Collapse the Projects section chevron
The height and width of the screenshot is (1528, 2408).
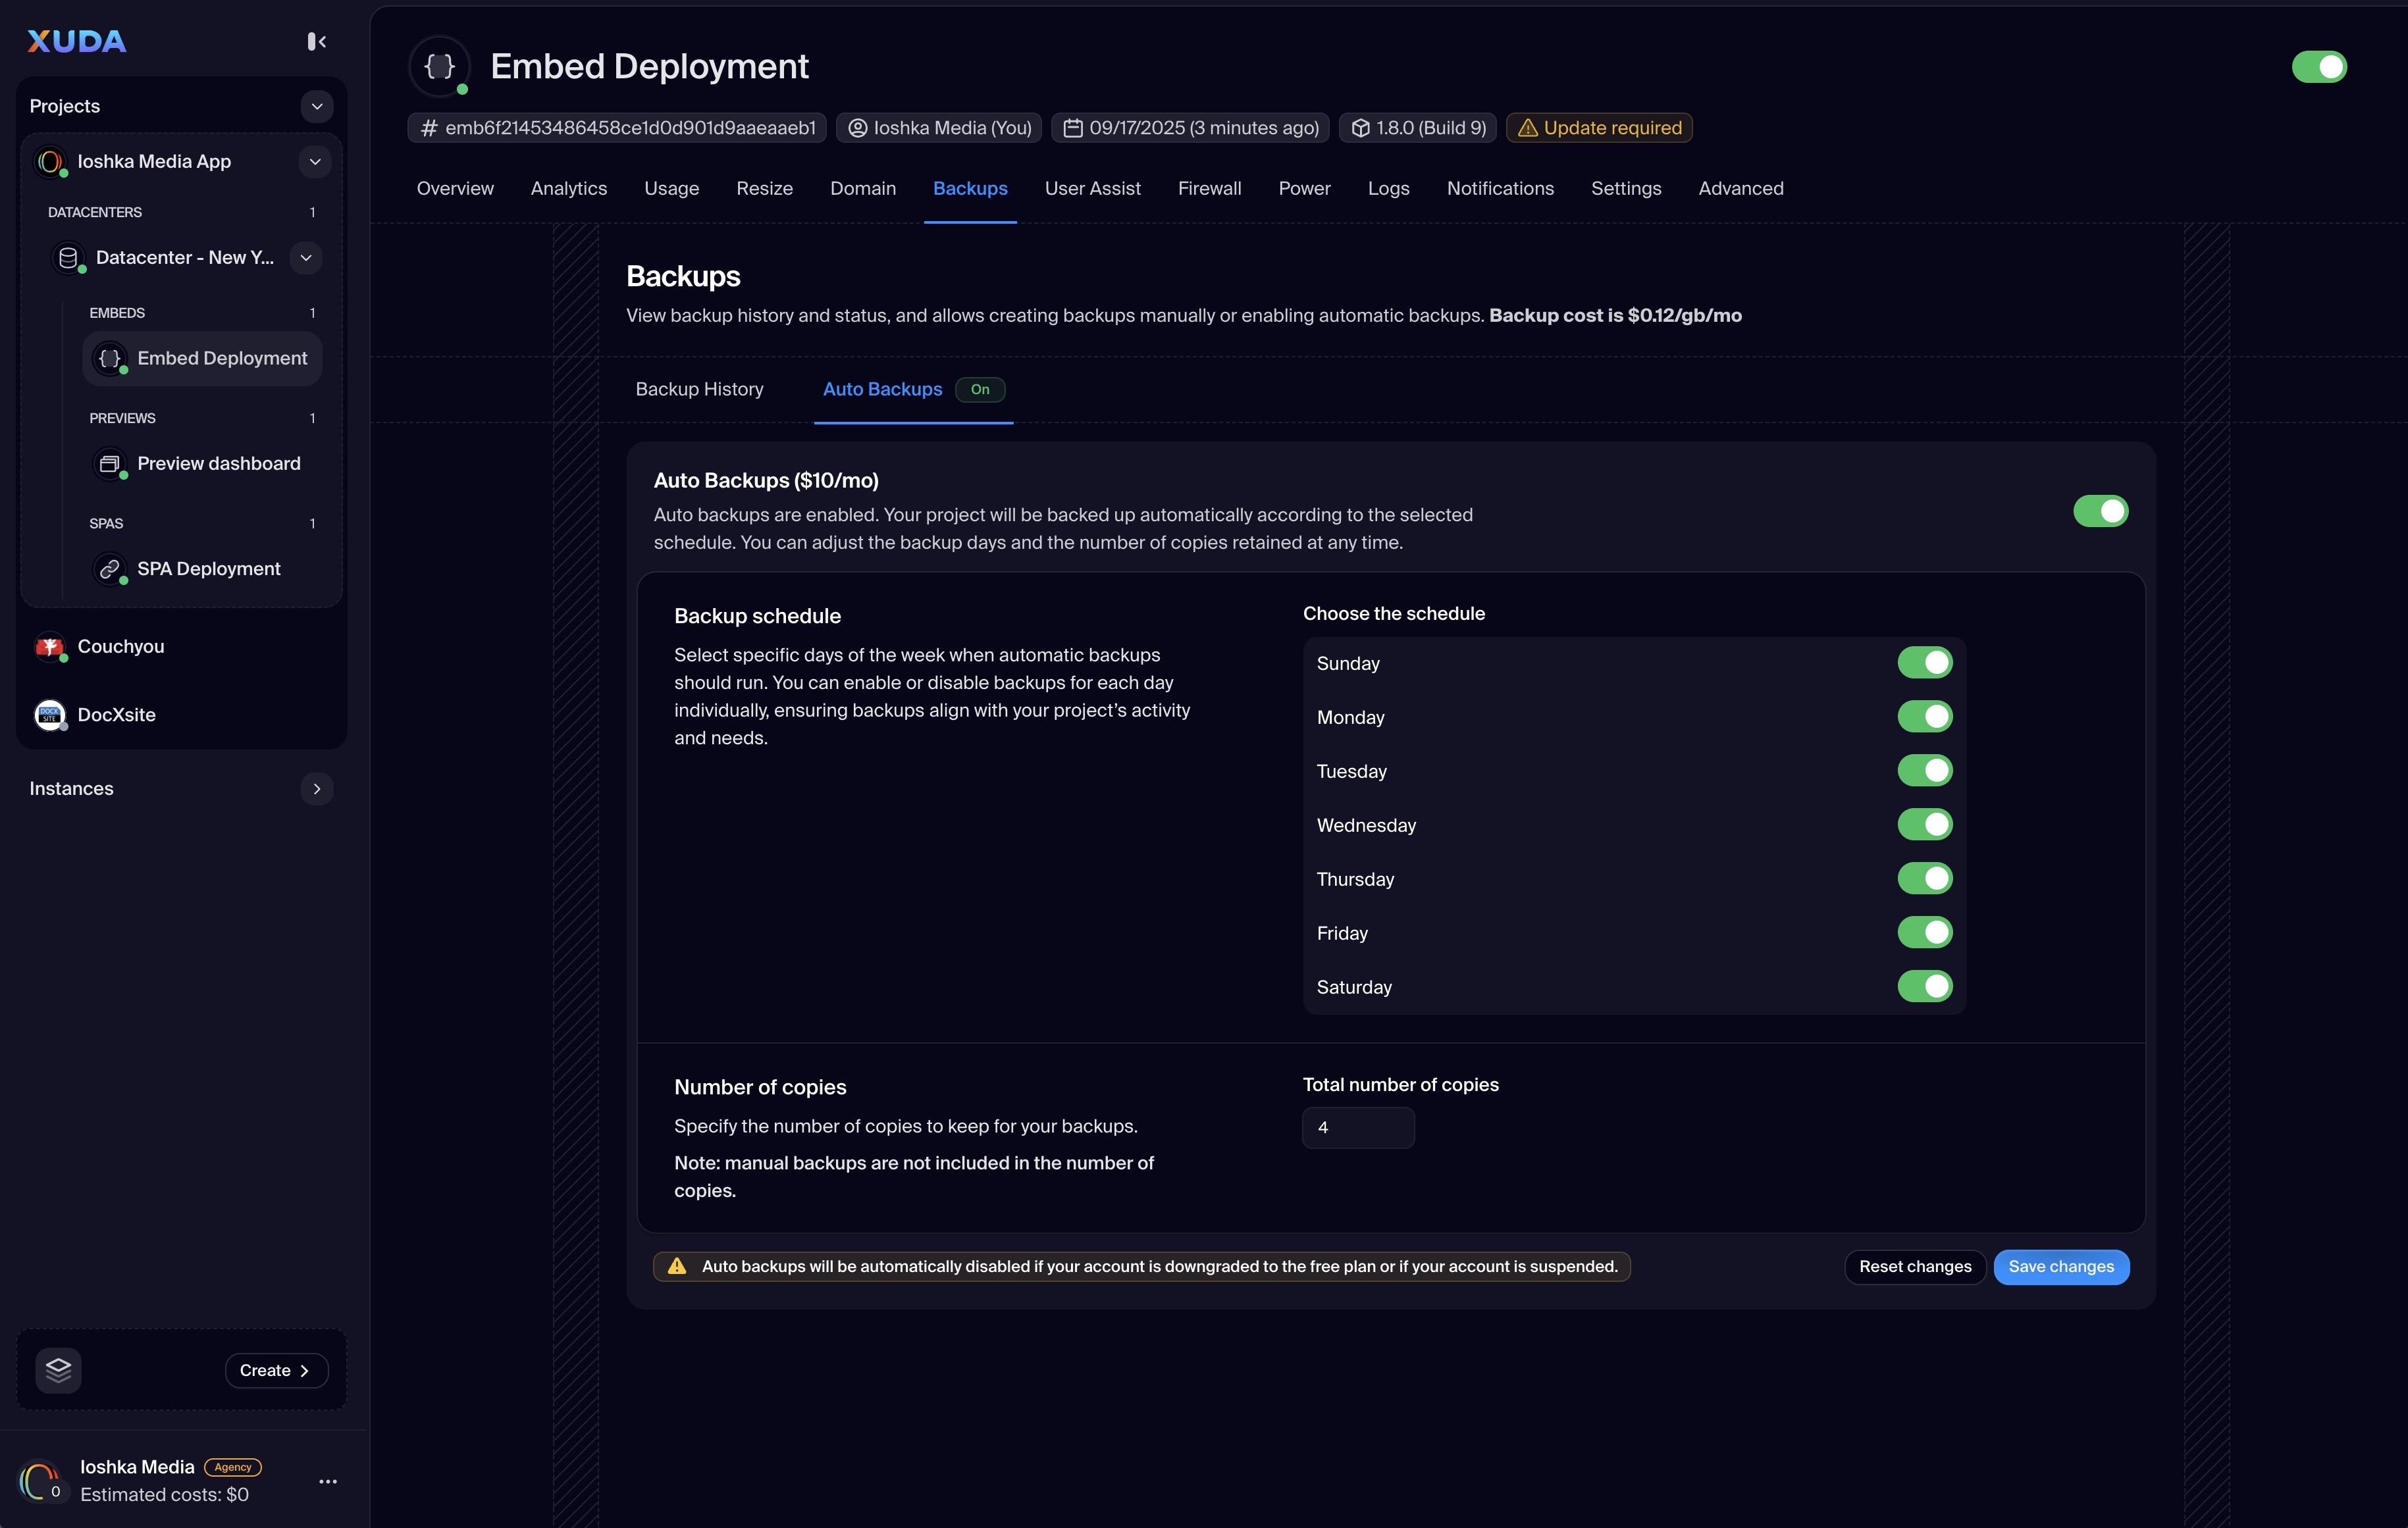tap(317, 106)
